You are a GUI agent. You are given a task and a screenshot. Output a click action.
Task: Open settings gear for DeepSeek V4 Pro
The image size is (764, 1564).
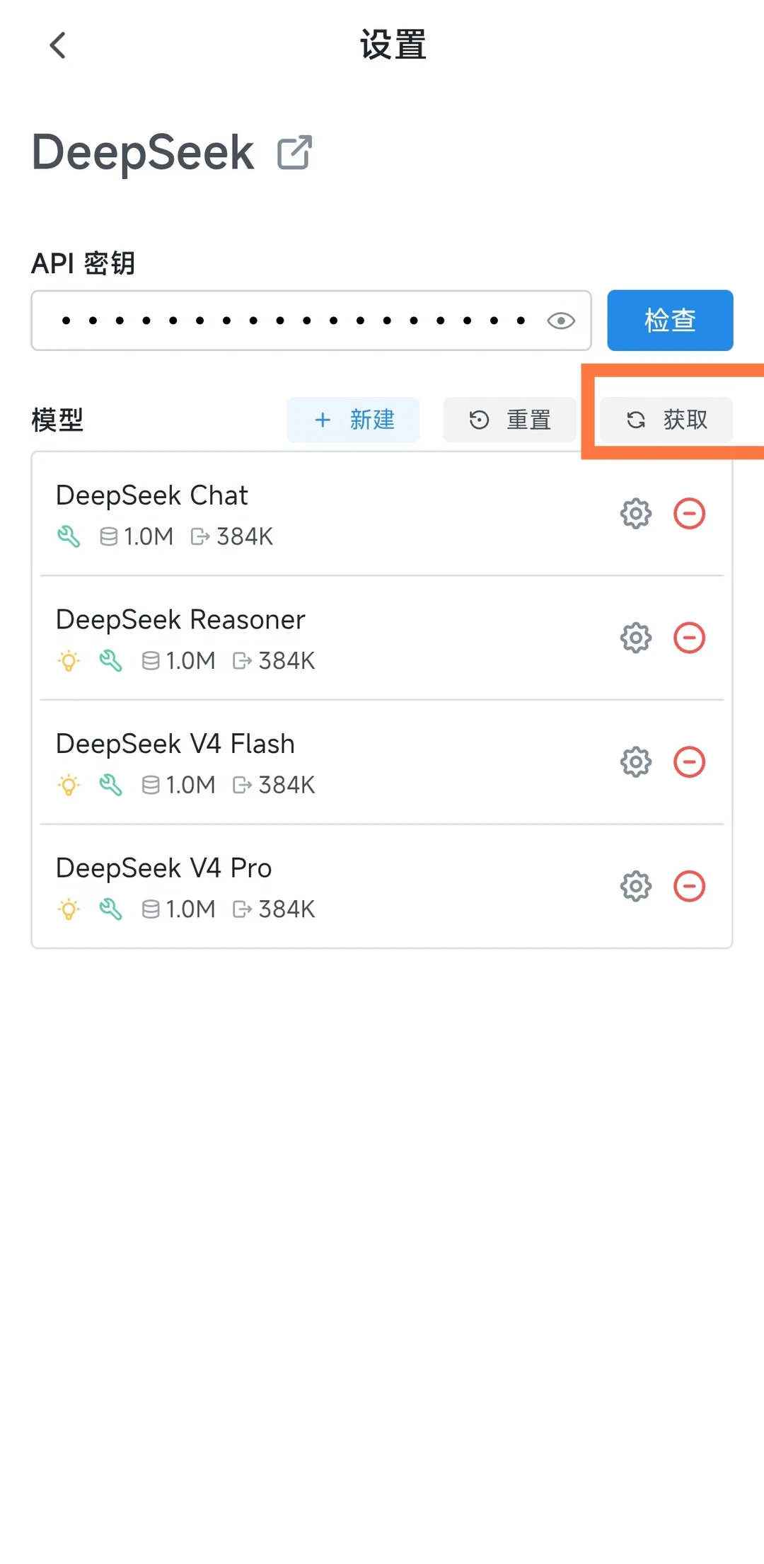pyautogui.click(x=636, y=886)
